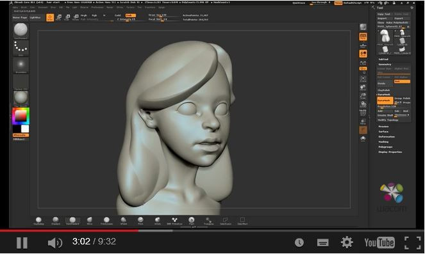This screenshot has width=425, height=254.
Task: Select the ClayBuildup brush in bottom shelf
Action: [38, 221]
